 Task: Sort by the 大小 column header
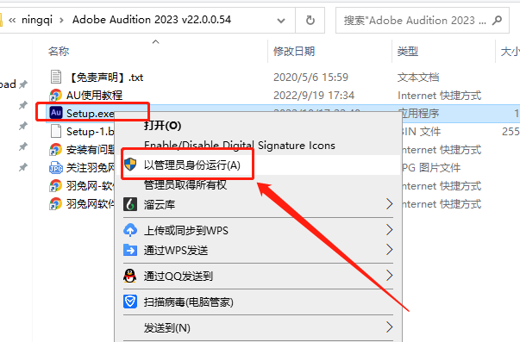[x=510, y=52]
